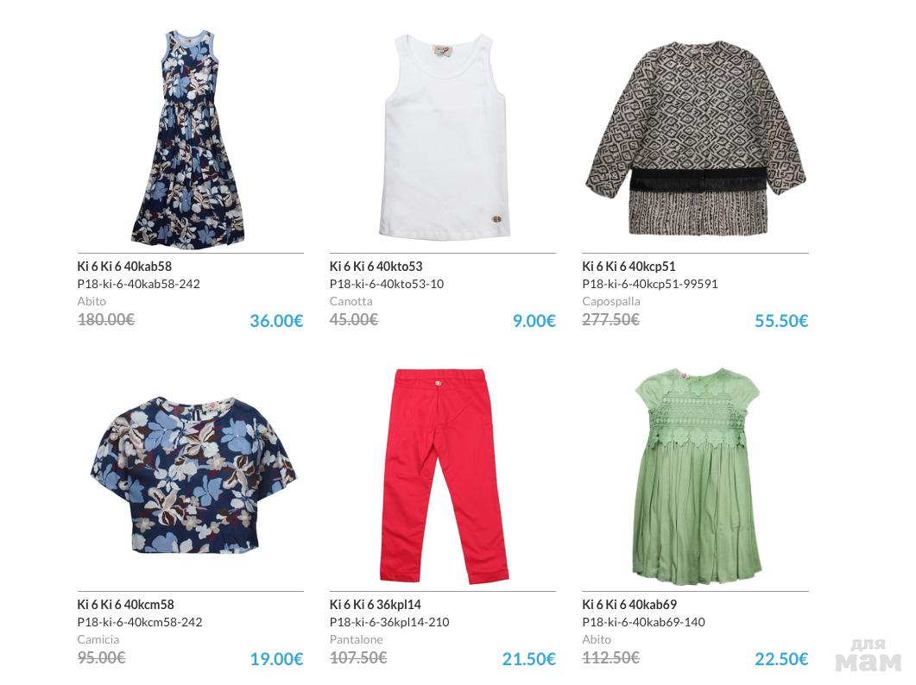The width and height of the screenshot is (916, 685).
Task: Open the white tank top product image
Action: pyautogui.click(x=445, y=136)
